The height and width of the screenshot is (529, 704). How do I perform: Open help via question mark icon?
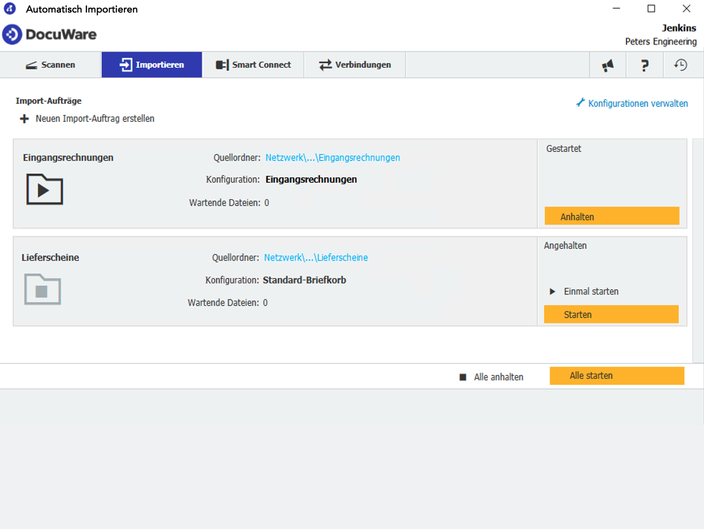point(644,65)
